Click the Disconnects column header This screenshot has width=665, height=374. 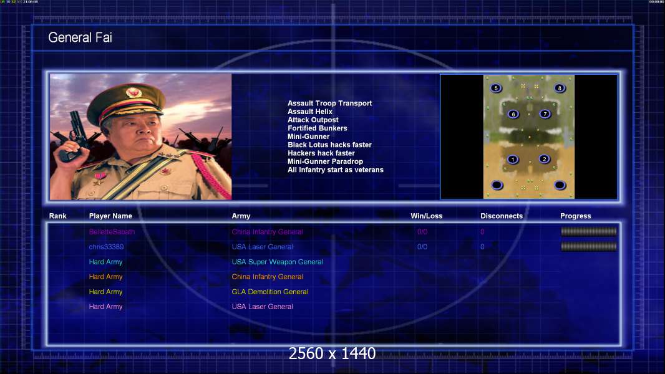(502, 216)
